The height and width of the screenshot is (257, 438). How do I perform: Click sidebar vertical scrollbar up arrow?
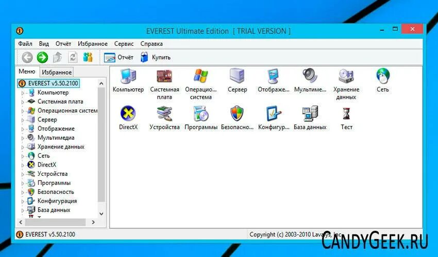coord(102,83)
